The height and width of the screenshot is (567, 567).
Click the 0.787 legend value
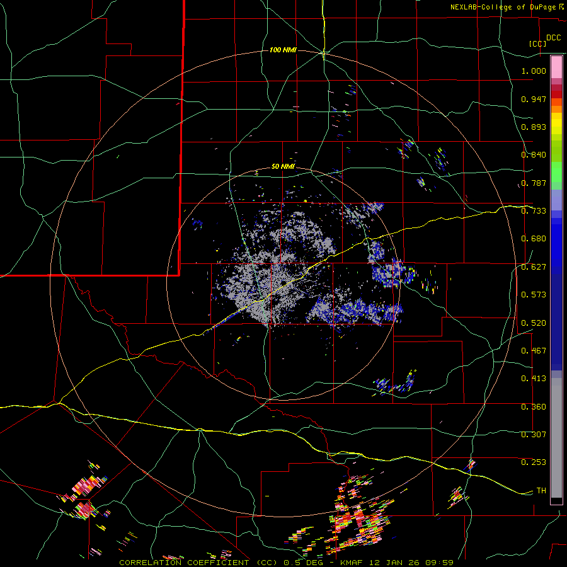pyautogui.click(x=534, y=183)
